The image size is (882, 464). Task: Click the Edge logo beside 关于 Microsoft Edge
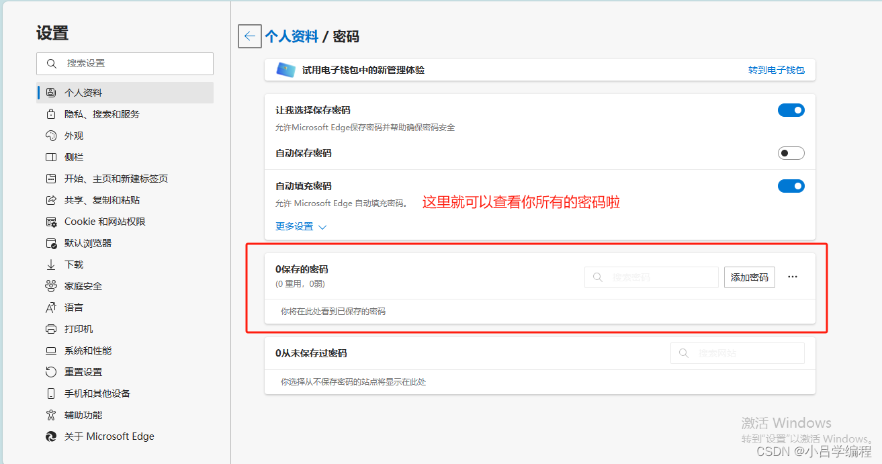[x=51, y=436]
